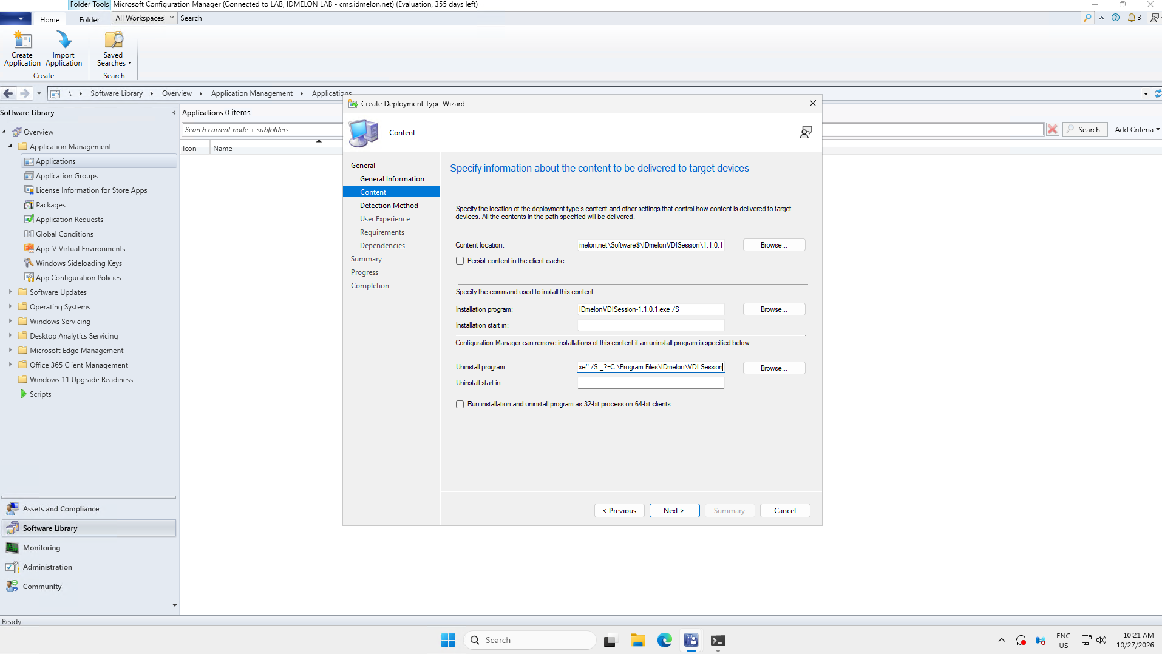This screenshot has height=654, width=1162.
Task: Switch to the Folder ribbon tab
Action: (x=89, y=19)
